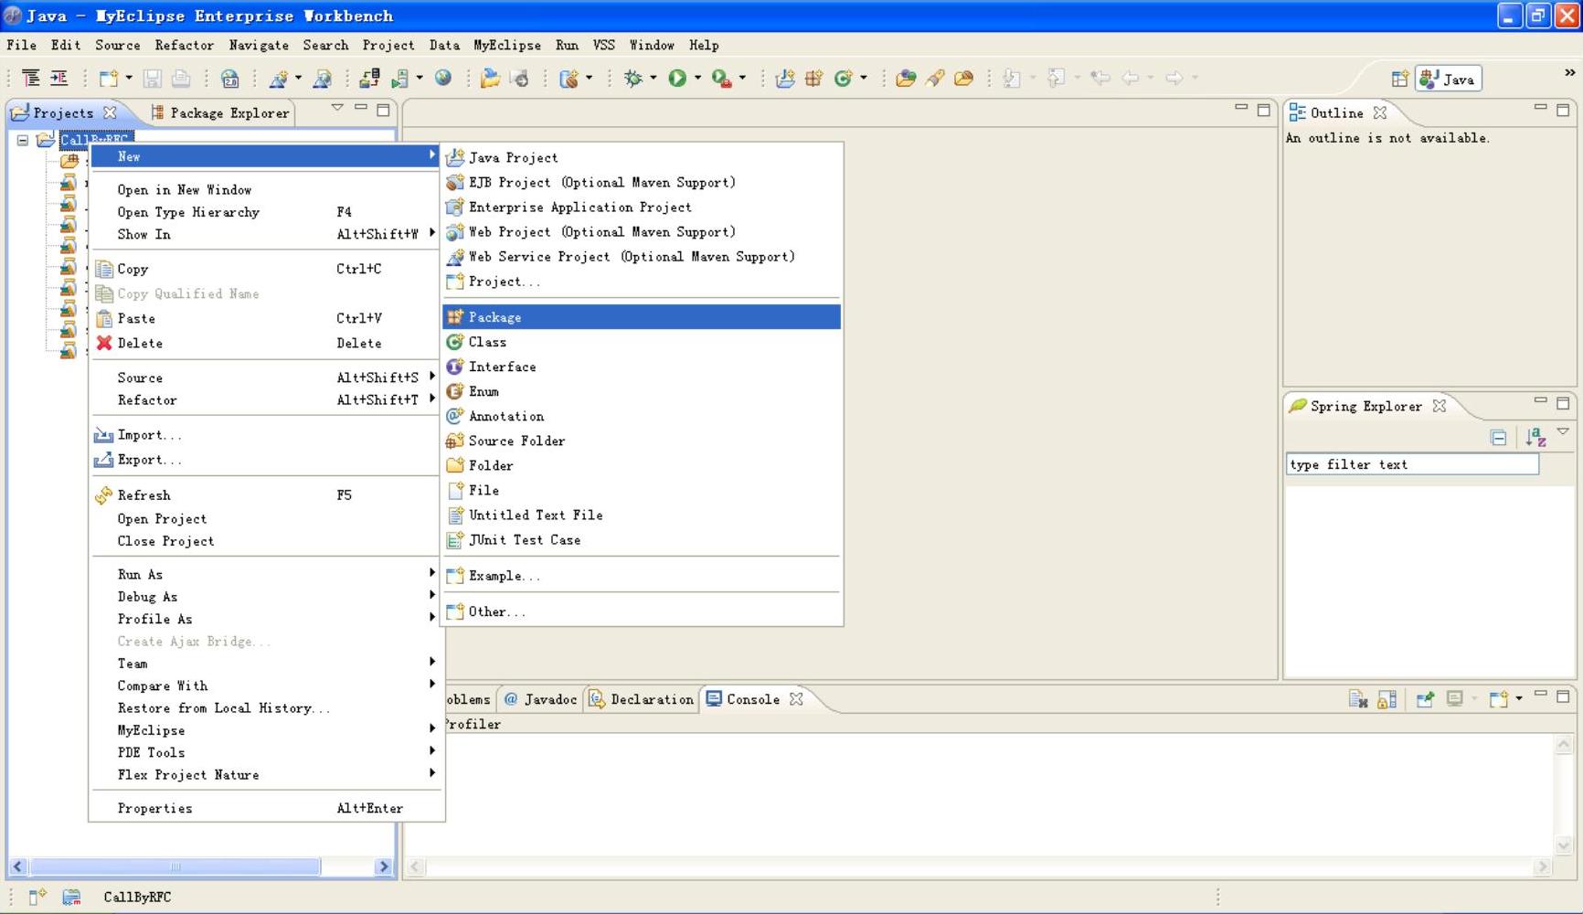Screen dimensions: 1583x914
Task: Click the pencil Open Task toolbar icon
Action: click(934, 79)
